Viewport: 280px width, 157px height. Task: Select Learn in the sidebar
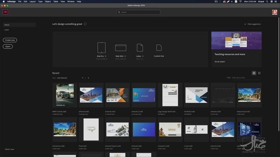click(7, 30)
